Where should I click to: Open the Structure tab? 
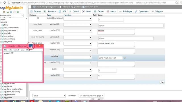(50, 11)
